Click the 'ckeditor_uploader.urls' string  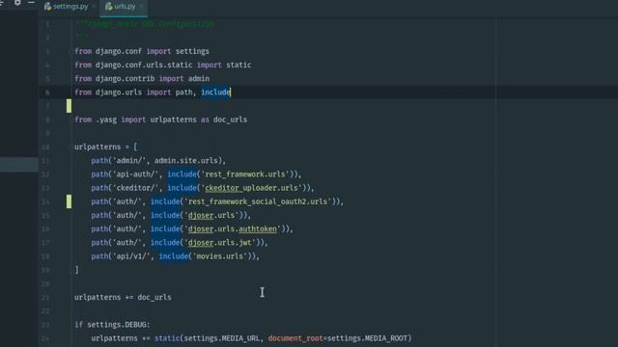[253, 188]
